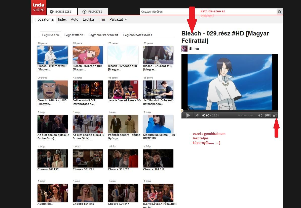
Task: Click the Cheers S01 E19 title link
Action: [x=154, y=169]
